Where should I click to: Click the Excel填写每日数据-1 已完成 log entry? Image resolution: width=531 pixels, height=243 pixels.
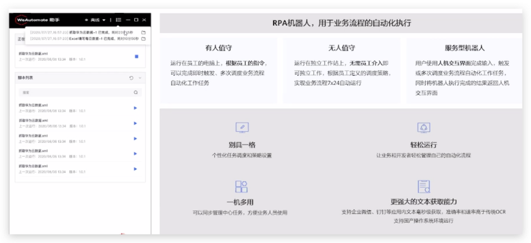84,38
